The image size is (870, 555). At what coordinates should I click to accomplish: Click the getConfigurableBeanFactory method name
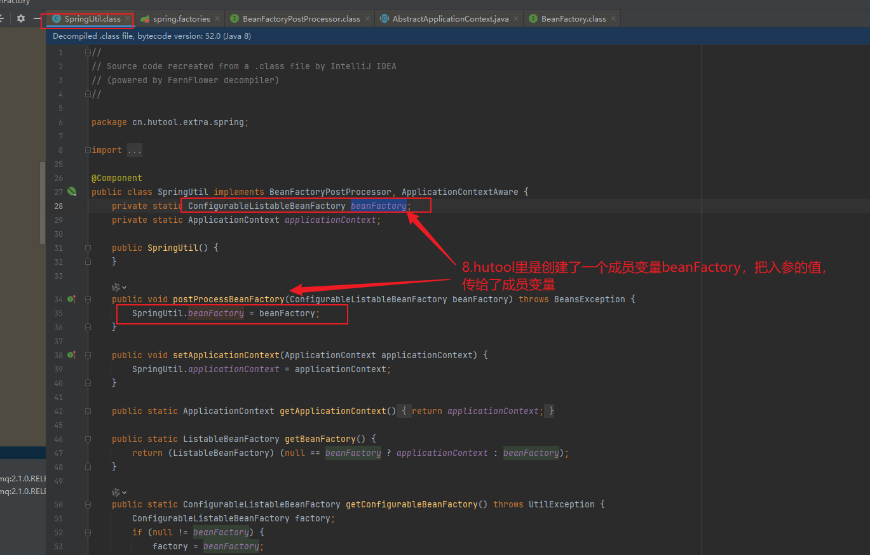coord(412,504)
